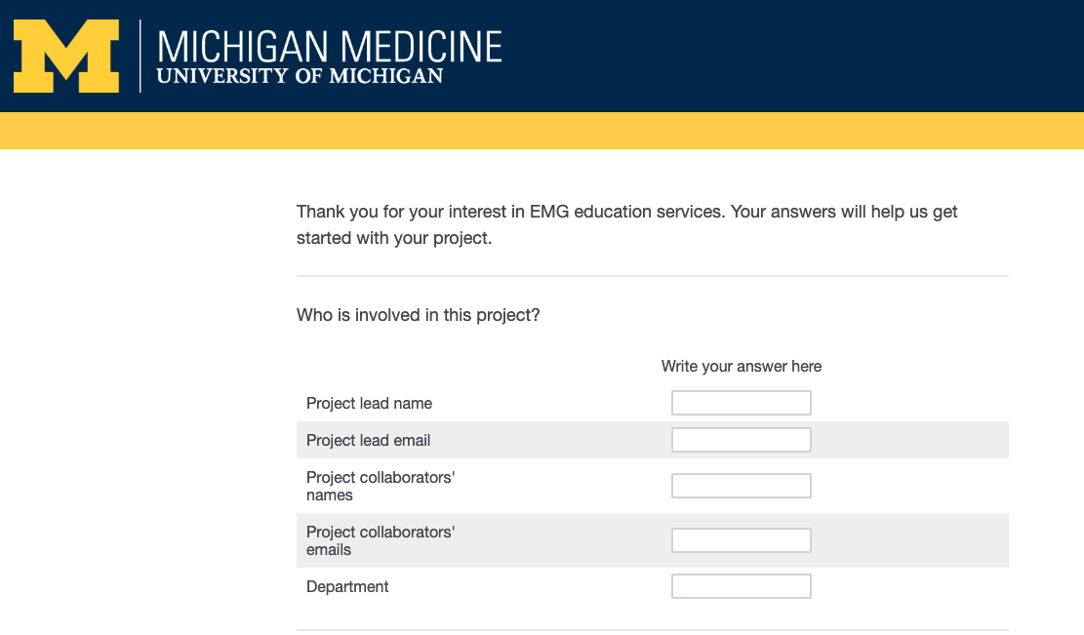Focus the Project lead name field
This screenshot has height=635, width=1084.
coord(742,403)
